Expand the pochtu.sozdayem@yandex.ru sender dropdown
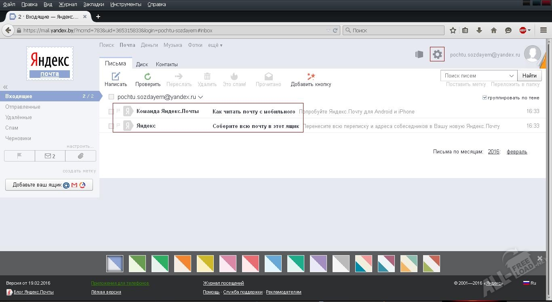Viewport: 552px width, 302px height. (x=200, y=97)
